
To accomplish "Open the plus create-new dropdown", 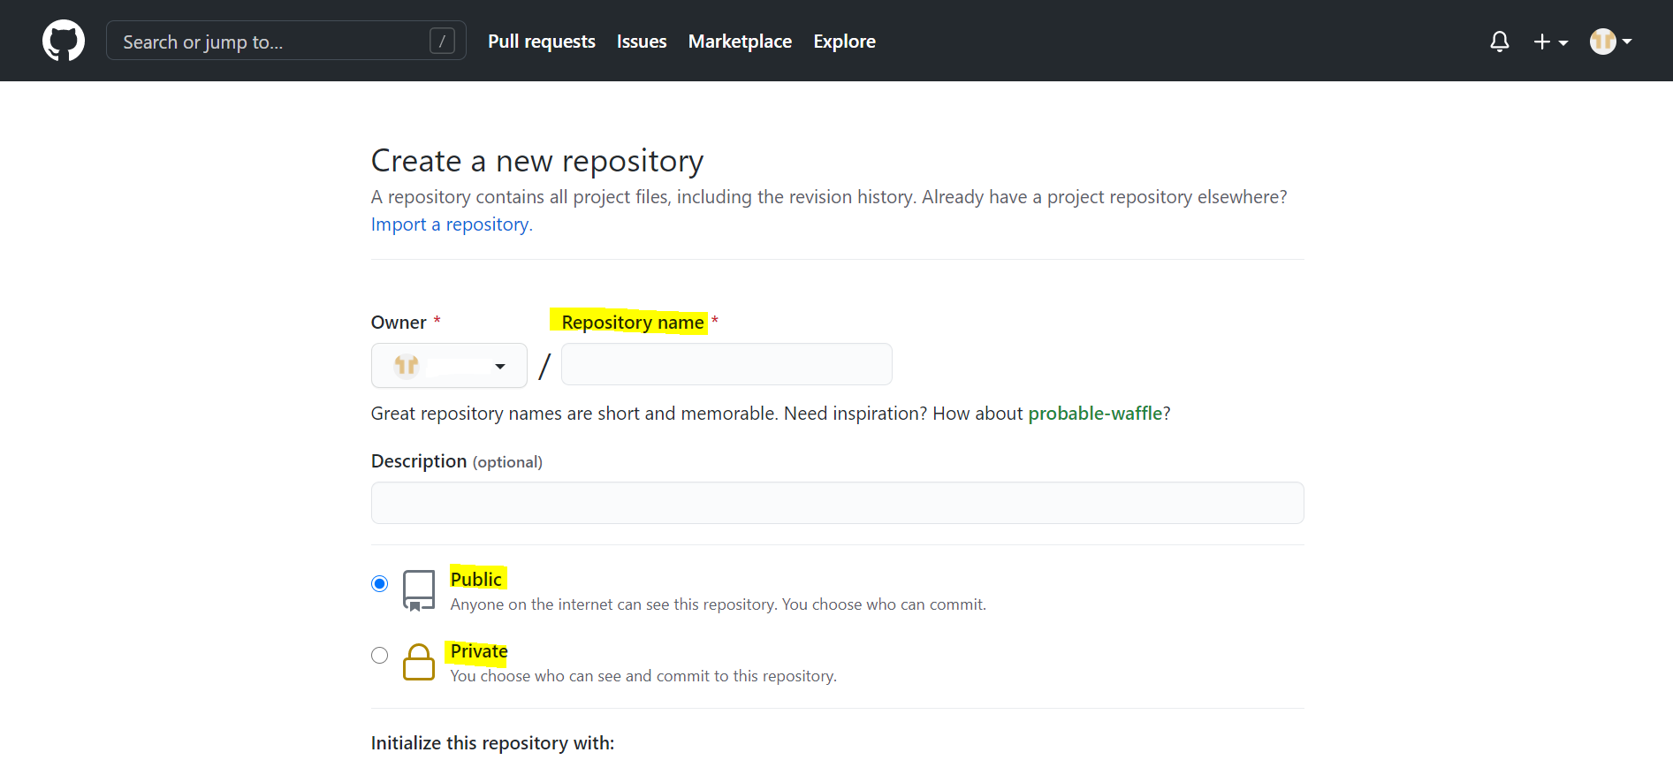I will tap(1551, 42).
